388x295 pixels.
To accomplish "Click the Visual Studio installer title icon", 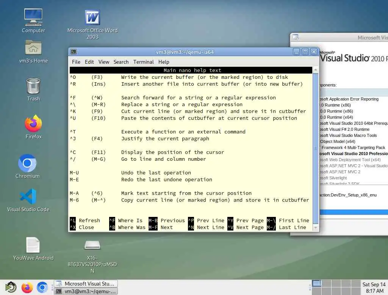I will tap(296, 38).
